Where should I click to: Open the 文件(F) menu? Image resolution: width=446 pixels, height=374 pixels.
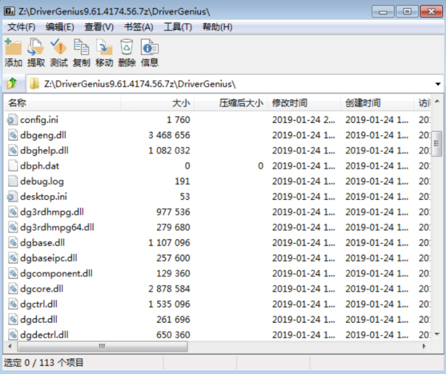tap(21, 27)
